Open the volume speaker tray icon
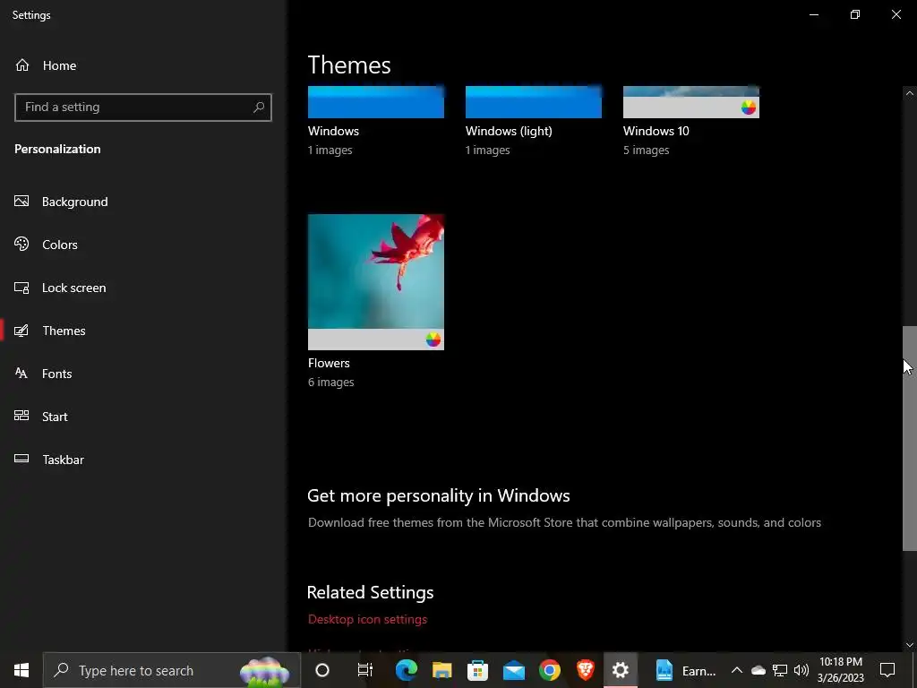The image size is (917, 688). click(801, 670)
